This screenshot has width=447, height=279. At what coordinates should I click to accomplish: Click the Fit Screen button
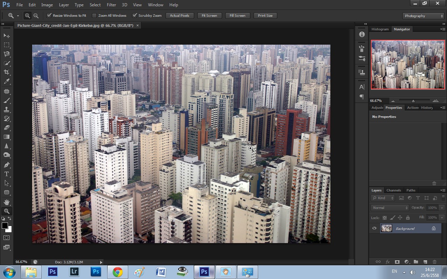click(x=210, y=16)
